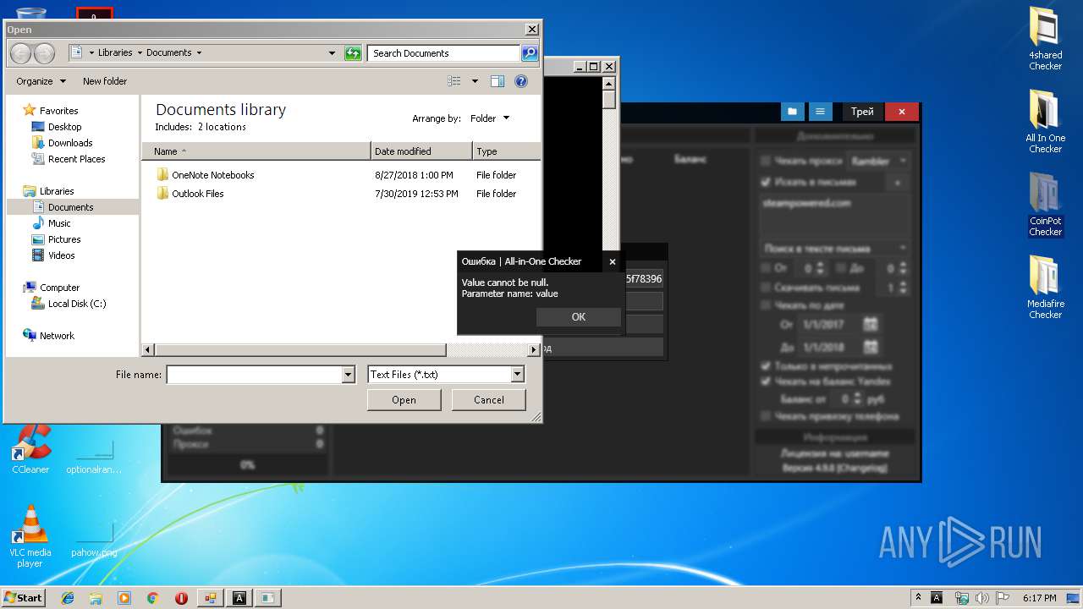Click New folder in toolbar
Viewport: 1083px width, 609px height.
105,81
